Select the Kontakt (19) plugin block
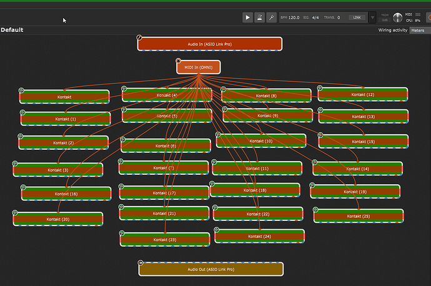 pyautogui.click(x=355, y=192)
